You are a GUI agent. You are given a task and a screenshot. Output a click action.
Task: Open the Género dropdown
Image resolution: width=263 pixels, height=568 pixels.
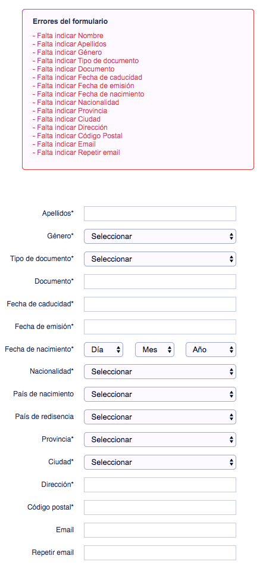160,236
